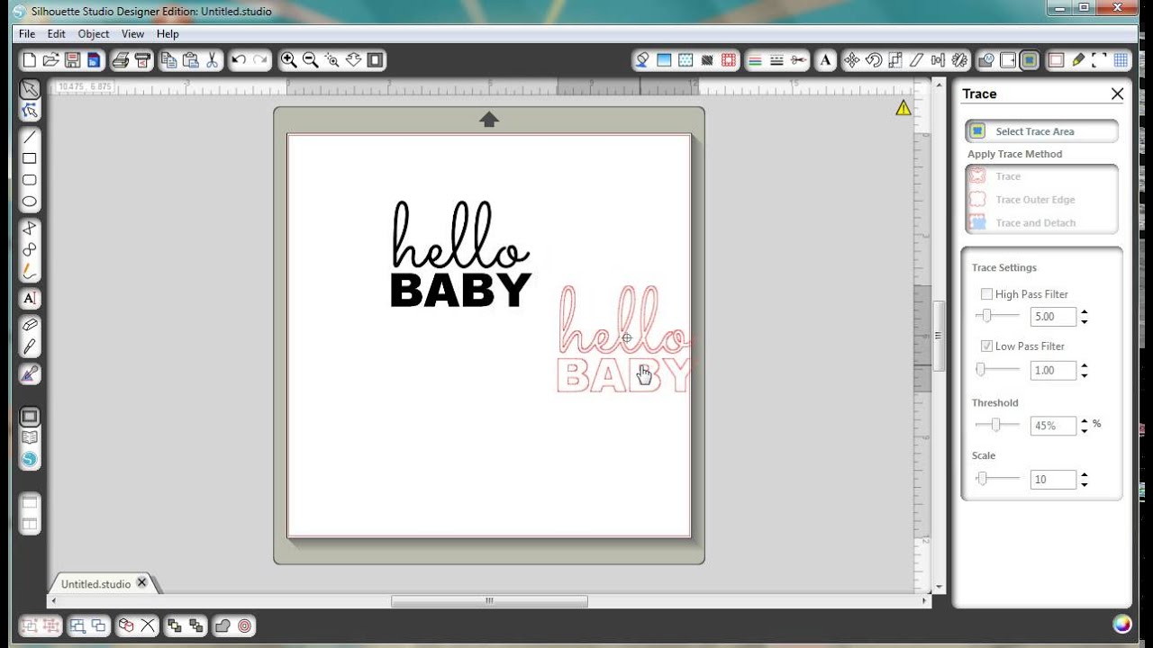Uncheck the Low Pass Filter checkbox
This screenshot has width=1153, height=648.
click(986, 346)
